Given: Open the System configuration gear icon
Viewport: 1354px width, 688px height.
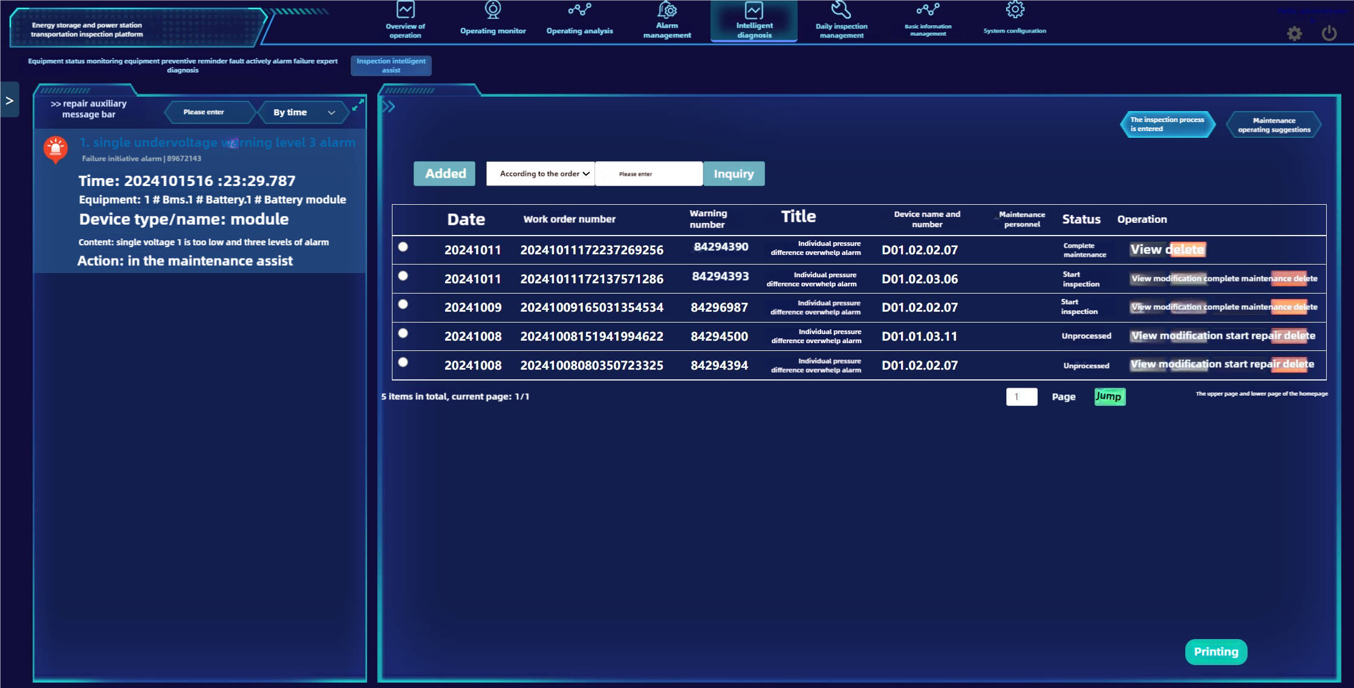Looking at the screenshot, I should 1015,10.
